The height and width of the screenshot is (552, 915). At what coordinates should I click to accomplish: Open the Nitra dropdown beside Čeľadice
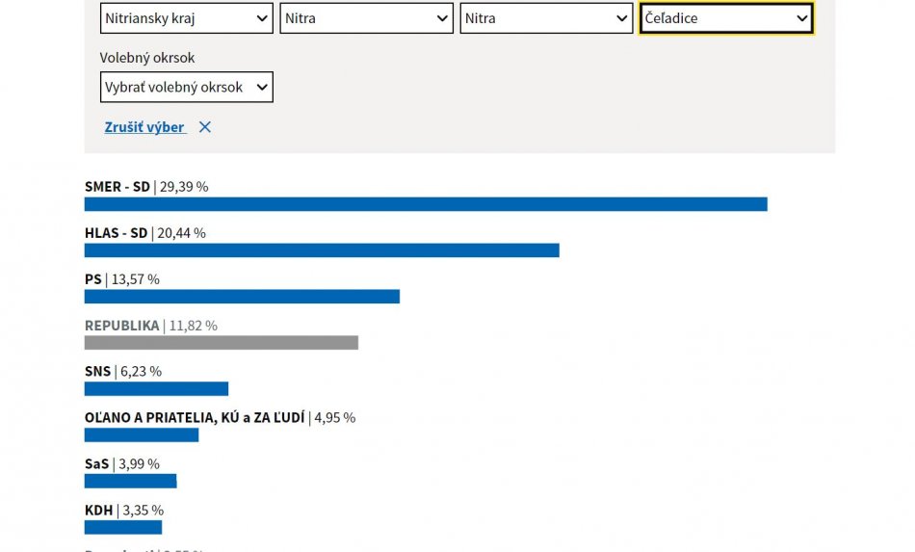pyautogui.click(x=546, y=18)
